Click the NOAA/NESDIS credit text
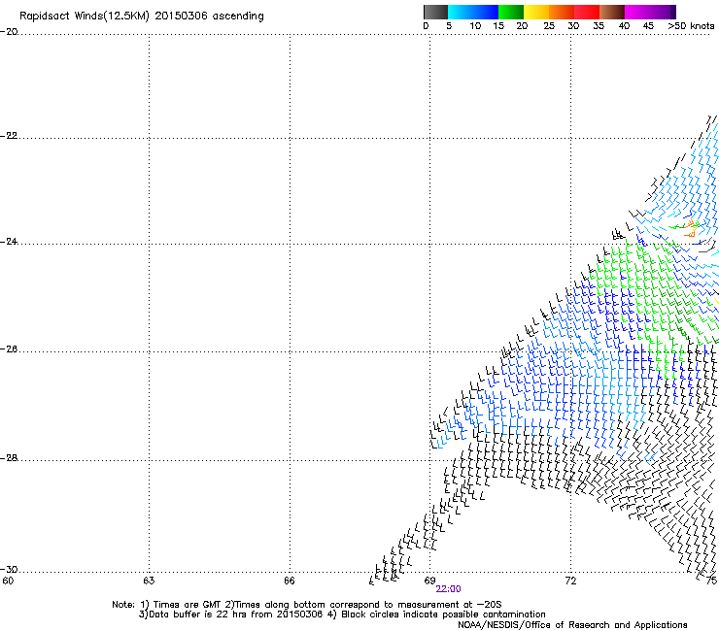719x631 pixels. 572,625
